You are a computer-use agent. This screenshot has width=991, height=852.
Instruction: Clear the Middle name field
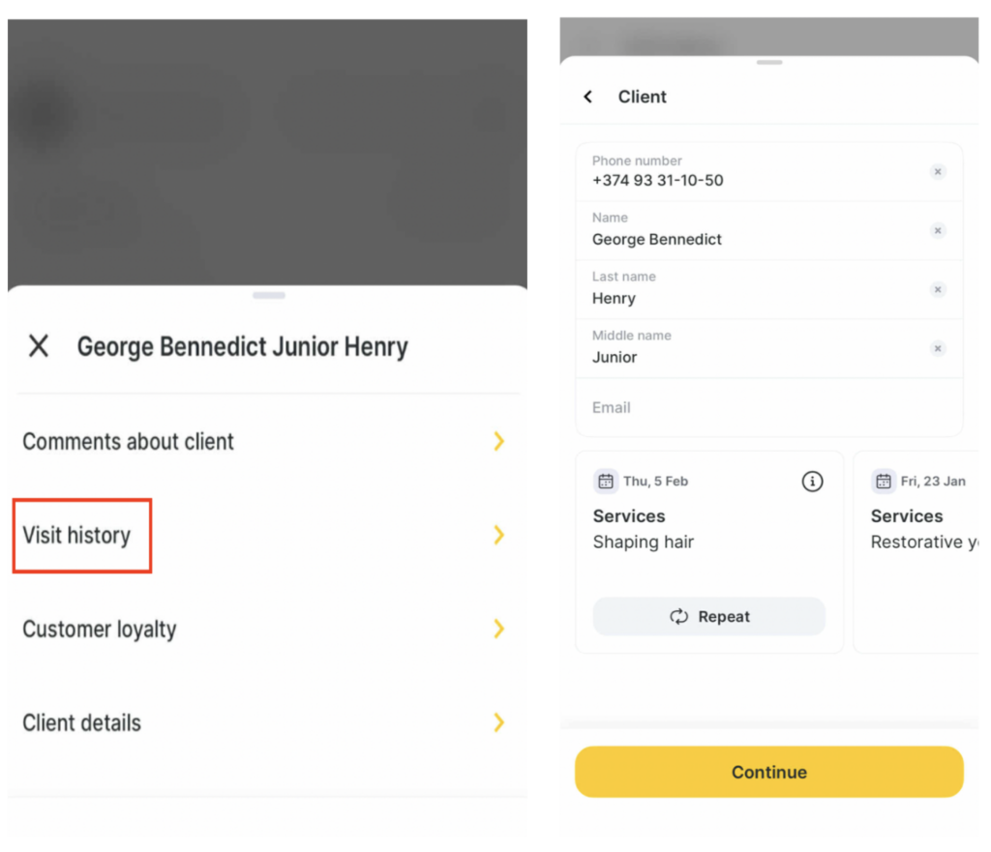[x=937, y=349]
